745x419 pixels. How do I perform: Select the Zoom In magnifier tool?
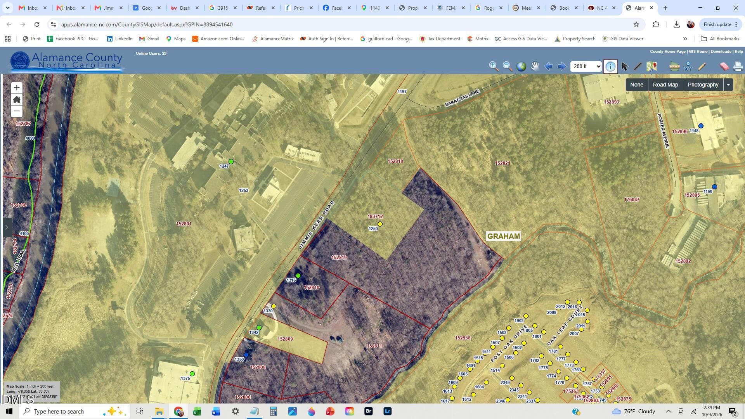[x=494, y=66]
